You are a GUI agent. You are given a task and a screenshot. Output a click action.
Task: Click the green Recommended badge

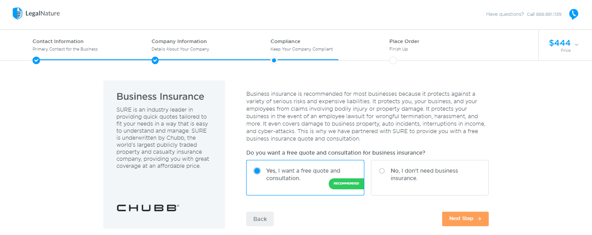pyautogui.click(x=346, y=184)
